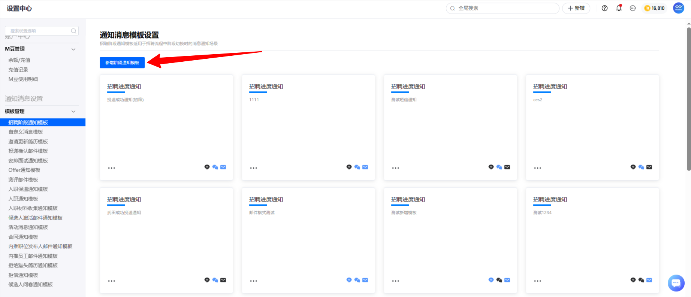Image resolution: width=691 pixels, height=297 pixels.
Task: Click SMS icon on 投递成功通知(初筛) card
Action: [x=207, y=167]
